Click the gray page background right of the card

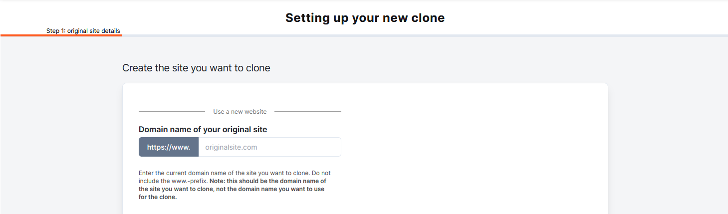pos(668,140)
